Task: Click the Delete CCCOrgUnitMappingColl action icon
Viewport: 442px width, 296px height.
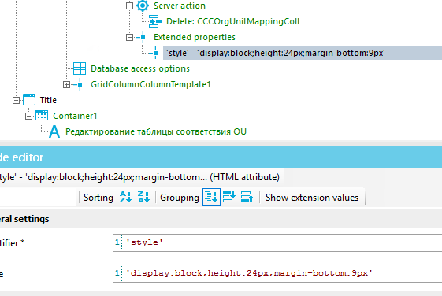Action: 155,21
